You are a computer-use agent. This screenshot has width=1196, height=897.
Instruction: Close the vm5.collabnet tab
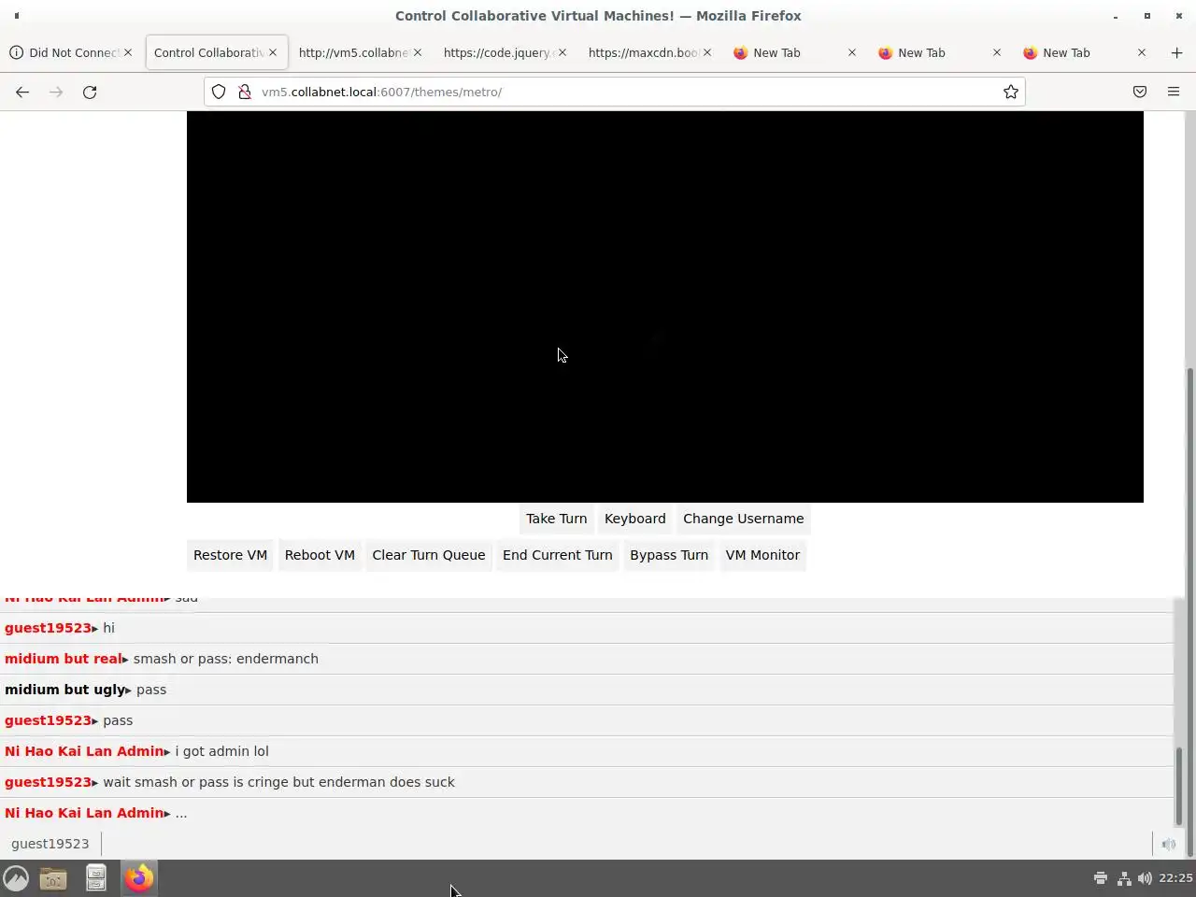418,52
